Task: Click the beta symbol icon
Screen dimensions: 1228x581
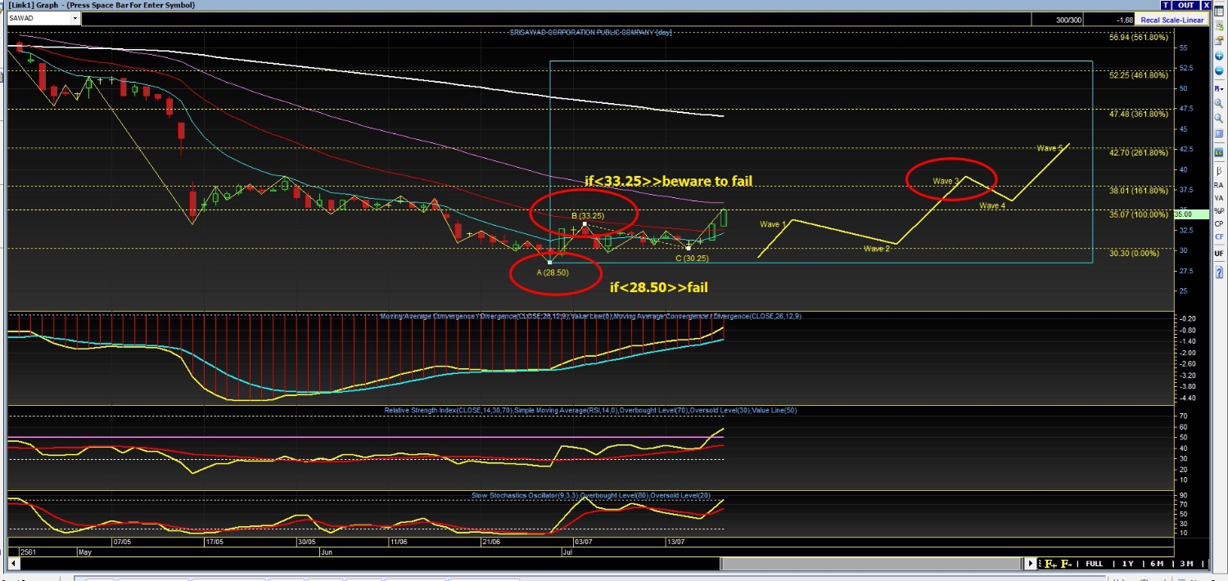Action: (x=1218, y=171)
